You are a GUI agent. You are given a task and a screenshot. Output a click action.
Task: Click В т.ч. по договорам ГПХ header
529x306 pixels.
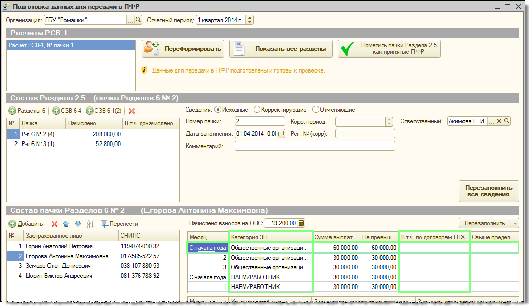(x=434, y=237)
